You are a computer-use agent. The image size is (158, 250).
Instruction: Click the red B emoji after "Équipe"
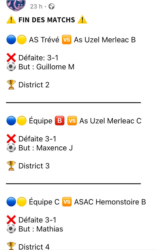tap(60, 121)
